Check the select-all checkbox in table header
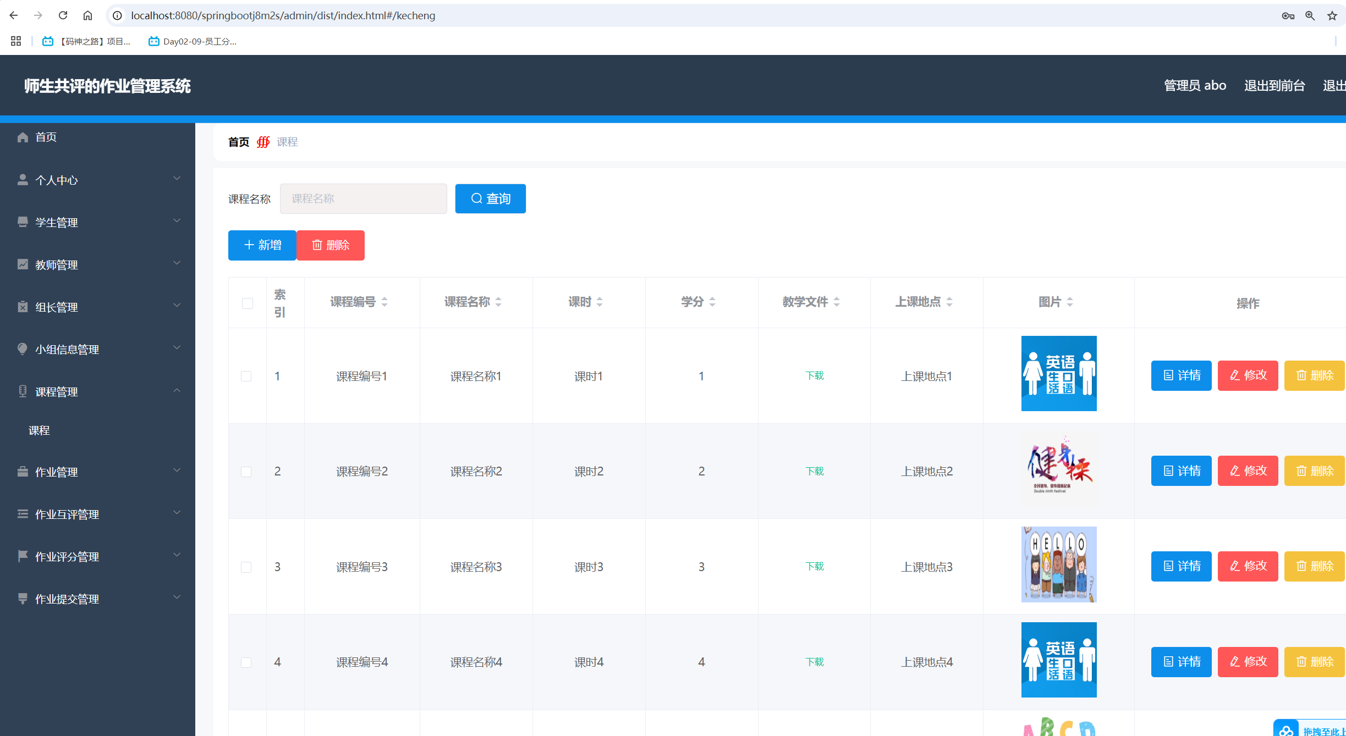 [248, 303]
